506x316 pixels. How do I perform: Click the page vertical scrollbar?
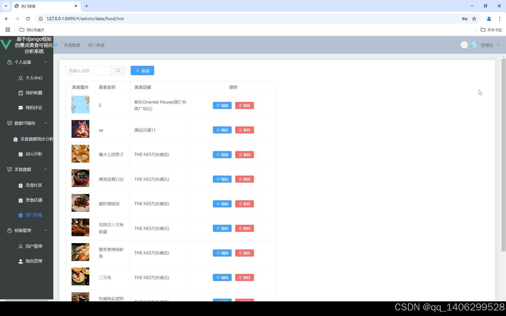click(x=504, y=155)
